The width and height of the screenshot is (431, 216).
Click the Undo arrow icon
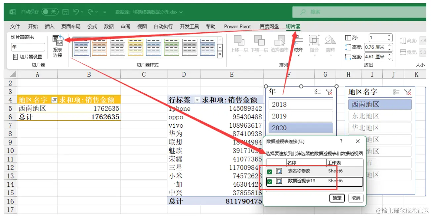tap(76, 12)
